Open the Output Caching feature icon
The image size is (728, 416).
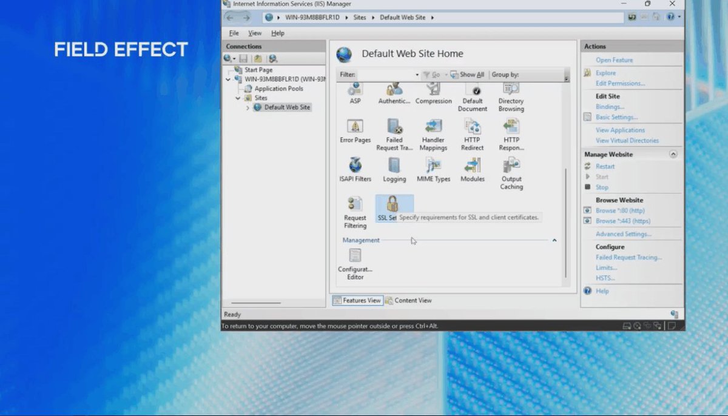(511, 165)
